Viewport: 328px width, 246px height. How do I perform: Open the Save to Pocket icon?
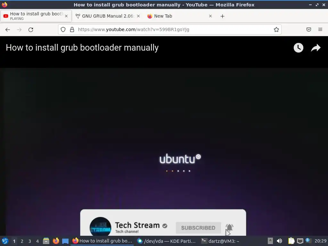309,29
